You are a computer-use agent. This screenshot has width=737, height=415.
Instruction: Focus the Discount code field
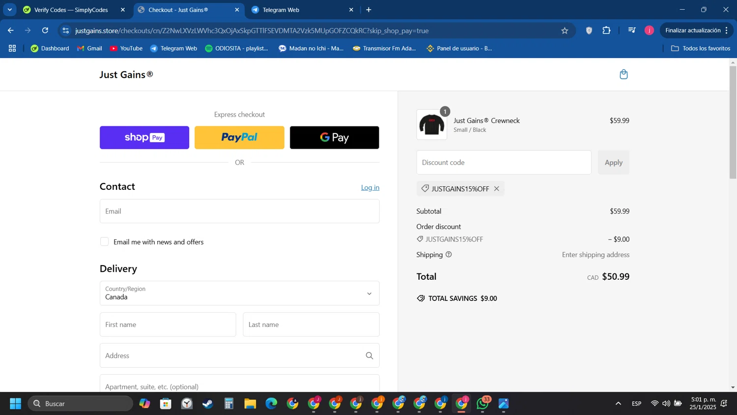click(x=504, y=162)
